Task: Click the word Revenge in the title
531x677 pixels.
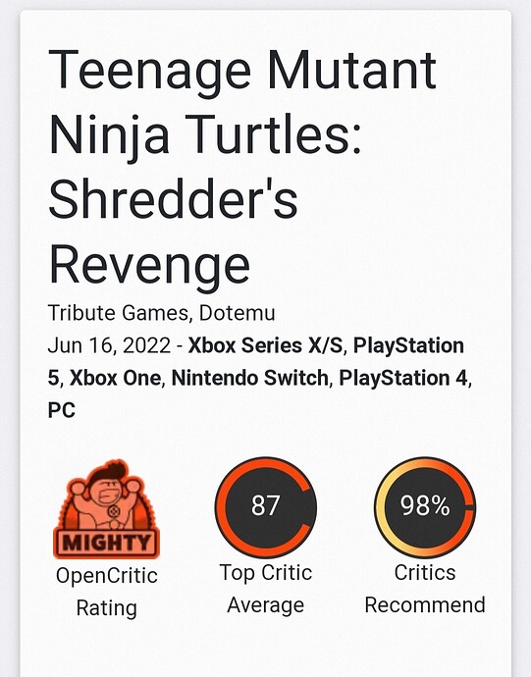Action: [149, 265]
